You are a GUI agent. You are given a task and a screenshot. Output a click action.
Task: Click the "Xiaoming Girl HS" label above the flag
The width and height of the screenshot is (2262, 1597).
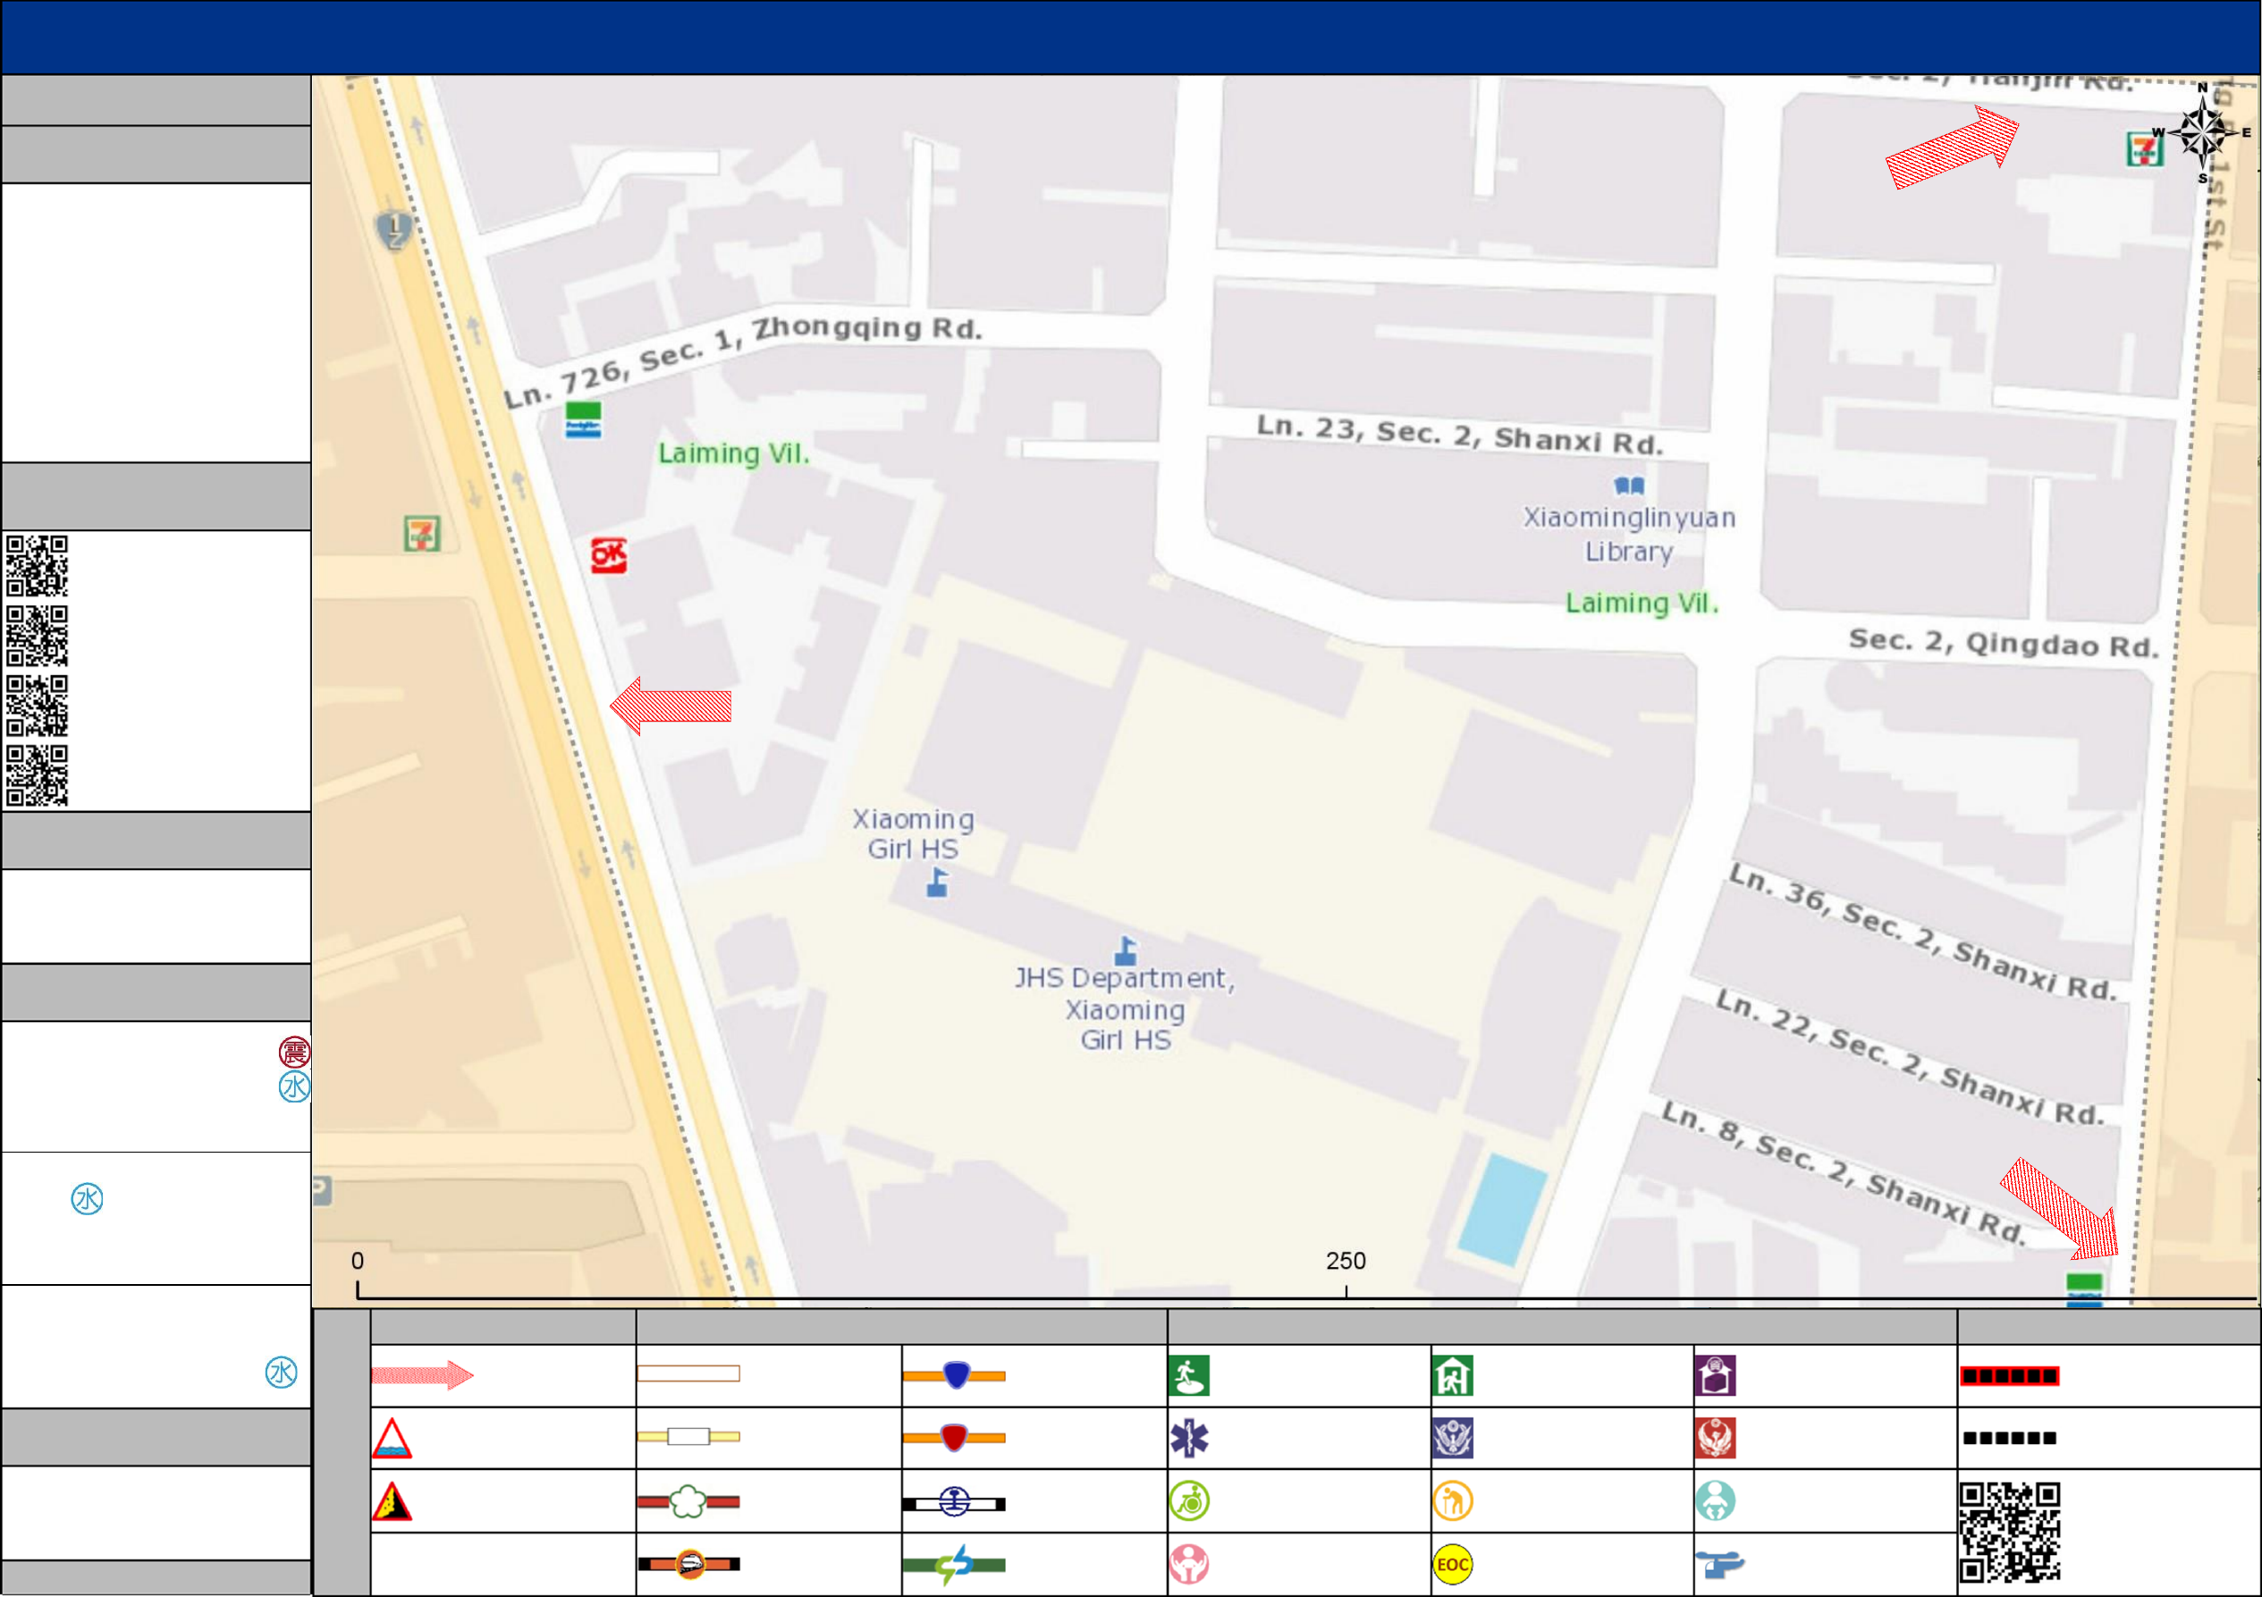click(913, 833)
